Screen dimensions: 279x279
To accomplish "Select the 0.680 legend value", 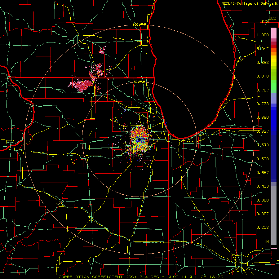I will coord(263,117).
